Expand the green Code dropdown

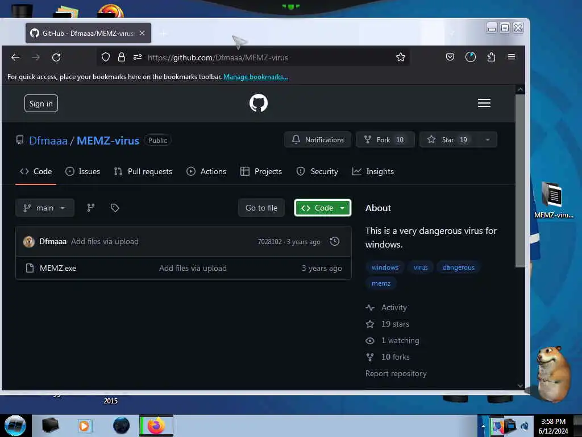point(323,208)
